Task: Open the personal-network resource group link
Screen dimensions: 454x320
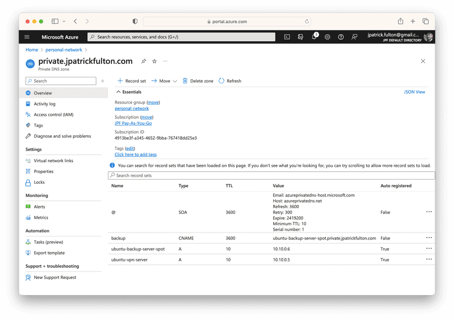Action: (x=132, y=108)
